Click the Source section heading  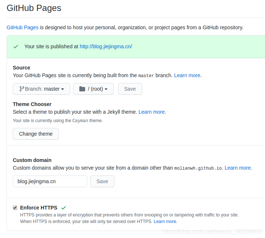coord(22,68)
